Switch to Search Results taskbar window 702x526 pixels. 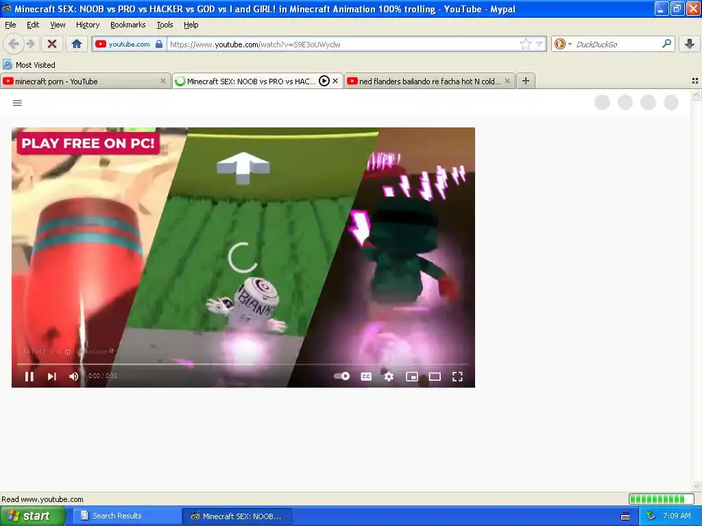[x=127, y=516]
